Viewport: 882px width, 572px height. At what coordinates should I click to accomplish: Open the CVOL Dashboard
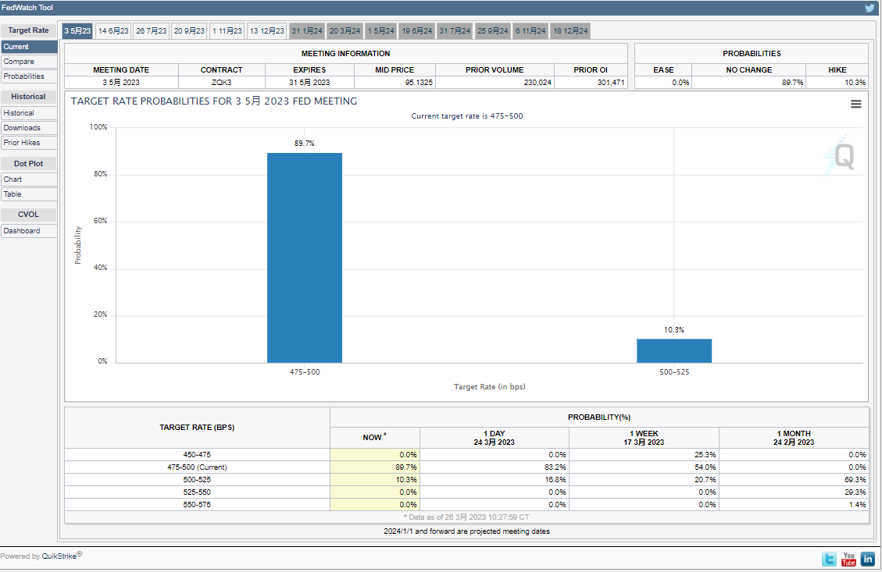click(x=21, y=231)
